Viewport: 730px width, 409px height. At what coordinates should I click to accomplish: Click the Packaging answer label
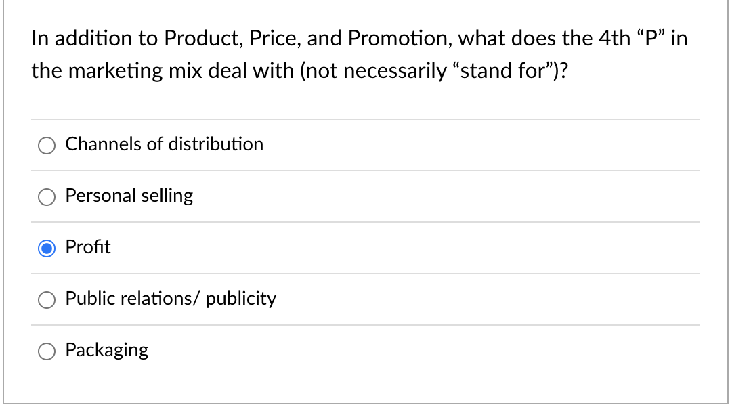pyautogui.click(x=106, y=350)
